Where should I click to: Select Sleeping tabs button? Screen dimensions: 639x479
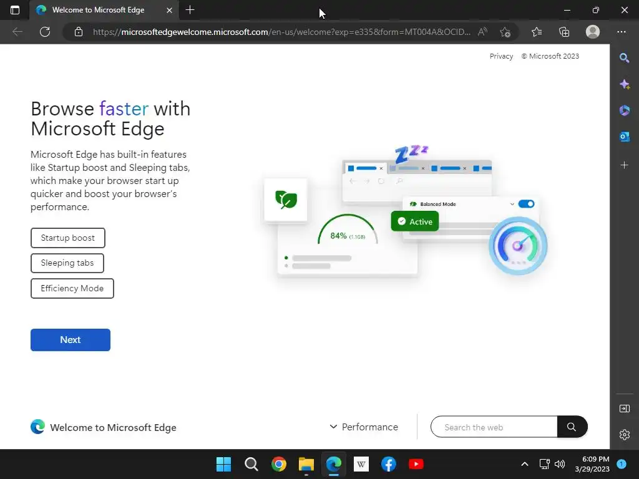[x=67, y=263]
